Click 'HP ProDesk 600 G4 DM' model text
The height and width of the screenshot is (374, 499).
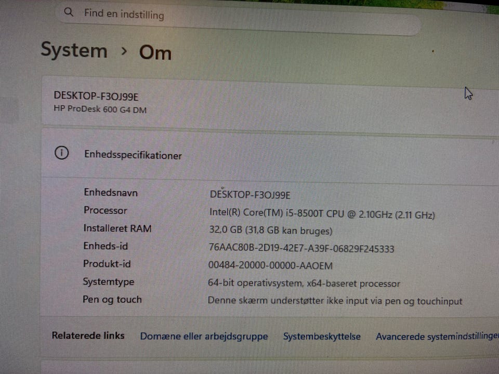point(100,109)
